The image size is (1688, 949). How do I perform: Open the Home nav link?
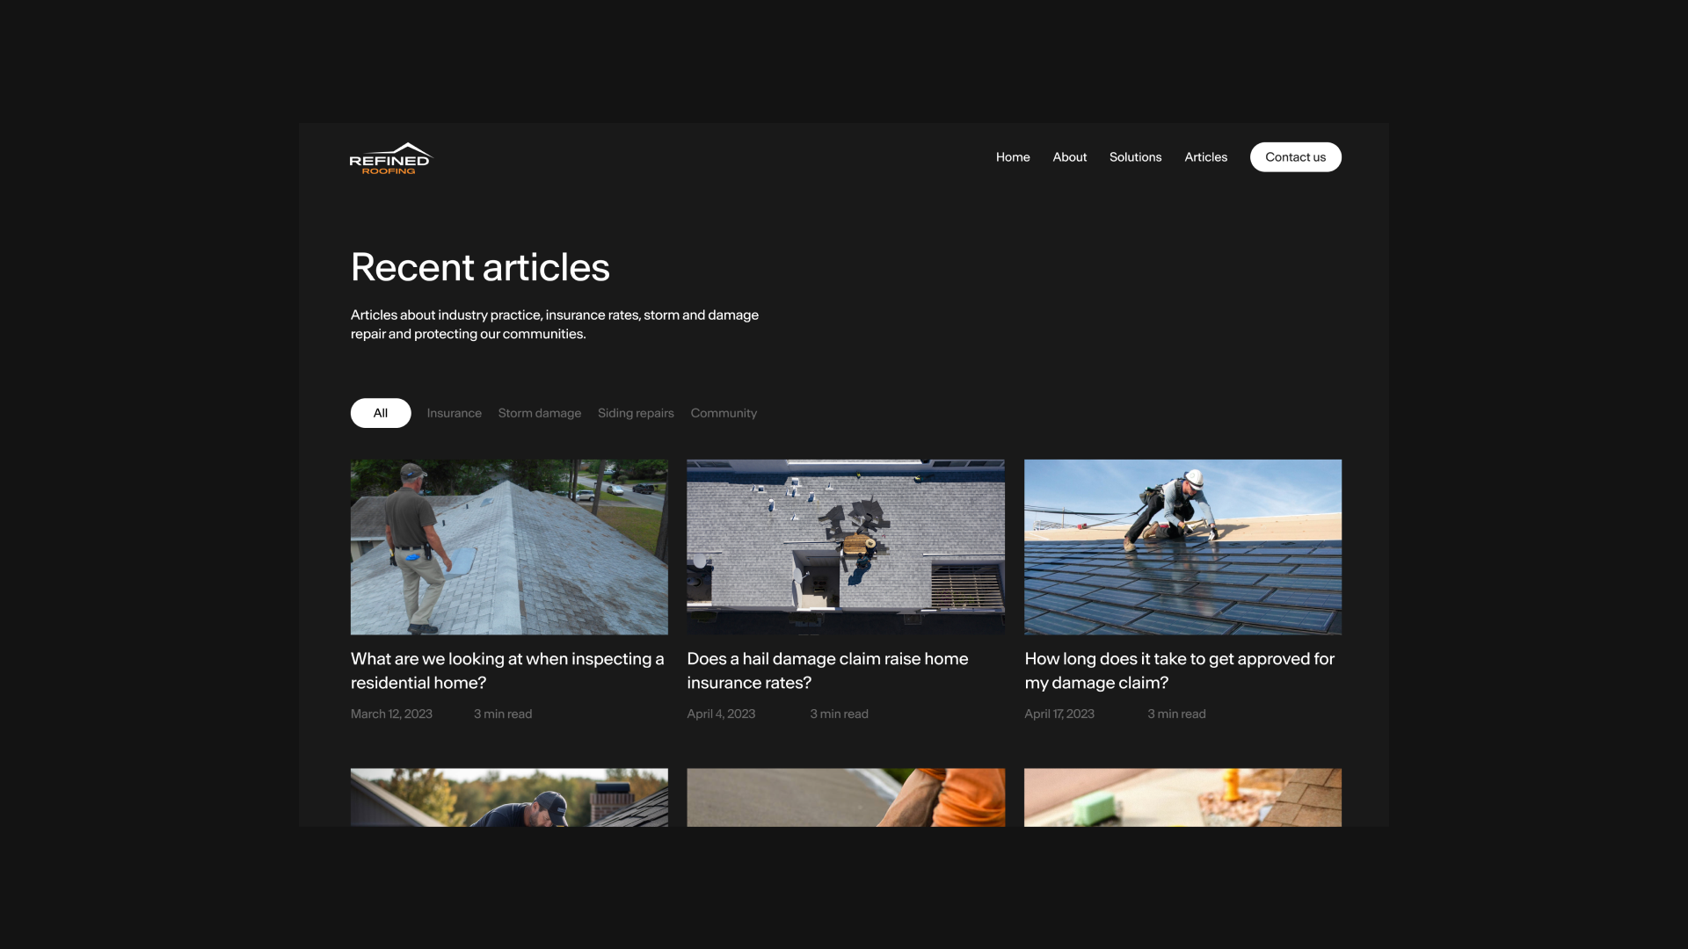click(1012, 157)
